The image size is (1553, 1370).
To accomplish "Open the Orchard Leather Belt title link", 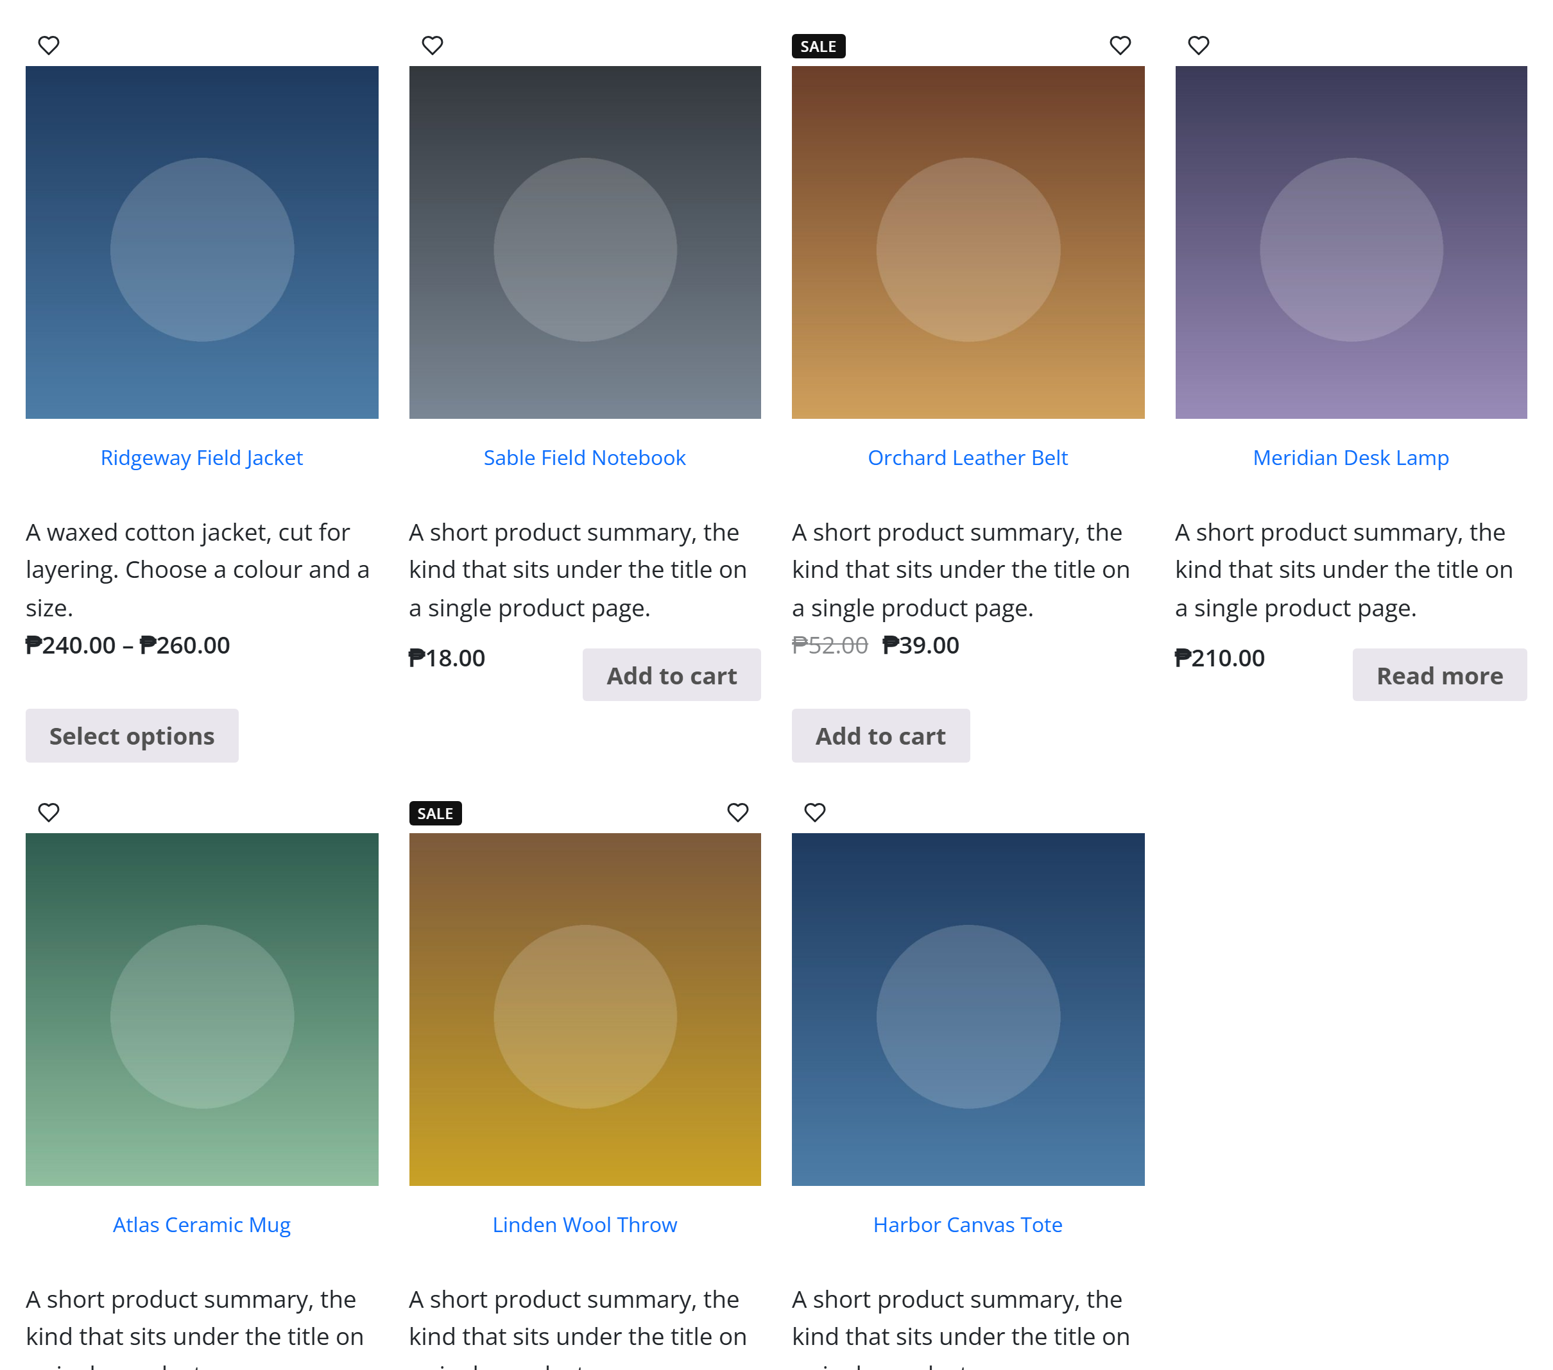I will coord(968,458).
